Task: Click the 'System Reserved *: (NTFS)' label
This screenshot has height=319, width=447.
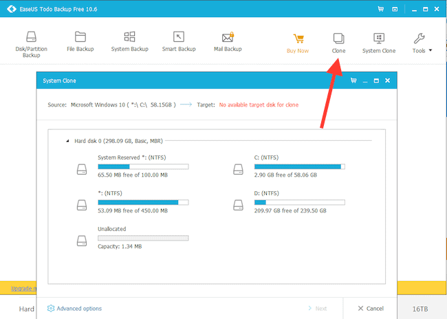Action: [x=132, y=157]
